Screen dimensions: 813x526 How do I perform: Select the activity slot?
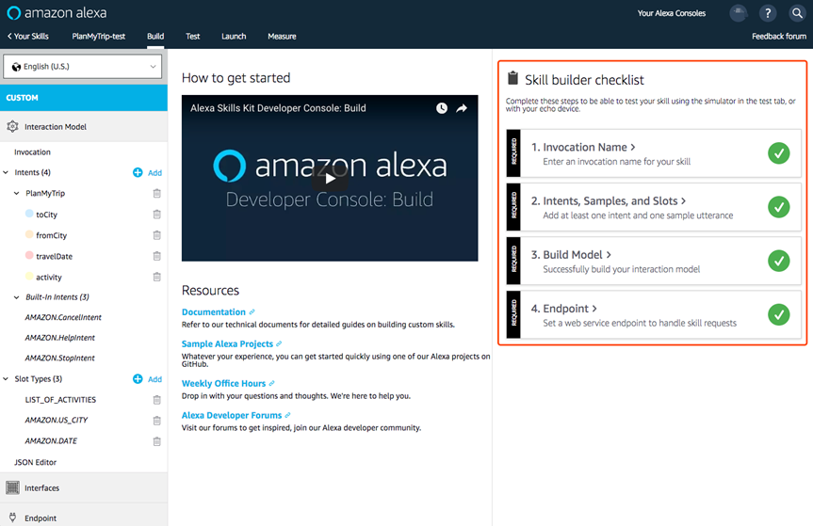pos(49,278)
